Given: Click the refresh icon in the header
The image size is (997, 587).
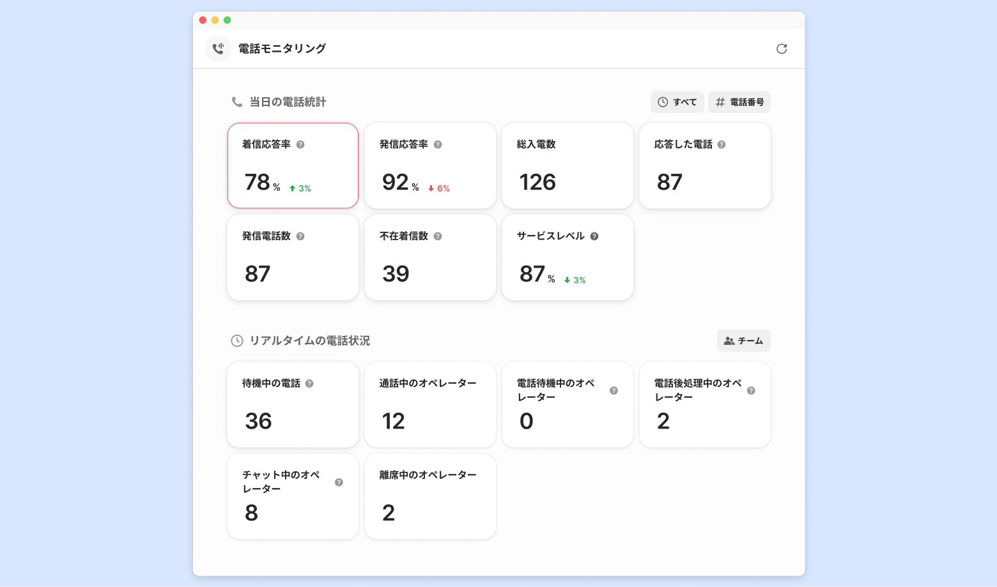Looking at the screenshot, I should point(781,49).
